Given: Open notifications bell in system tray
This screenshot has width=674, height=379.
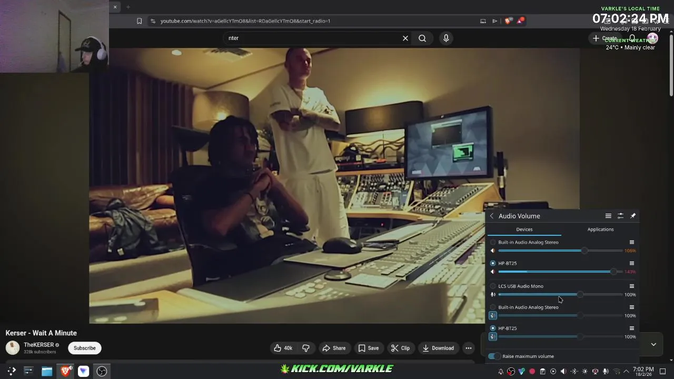Looking at the screenshot, I should pyautogui.click(x=501, y=372).
